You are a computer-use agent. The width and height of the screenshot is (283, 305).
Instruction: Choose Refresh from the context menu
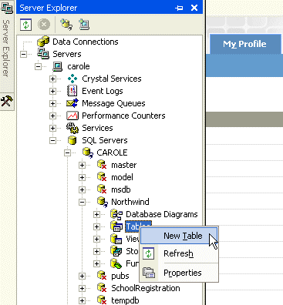click(x=179, y=253)
